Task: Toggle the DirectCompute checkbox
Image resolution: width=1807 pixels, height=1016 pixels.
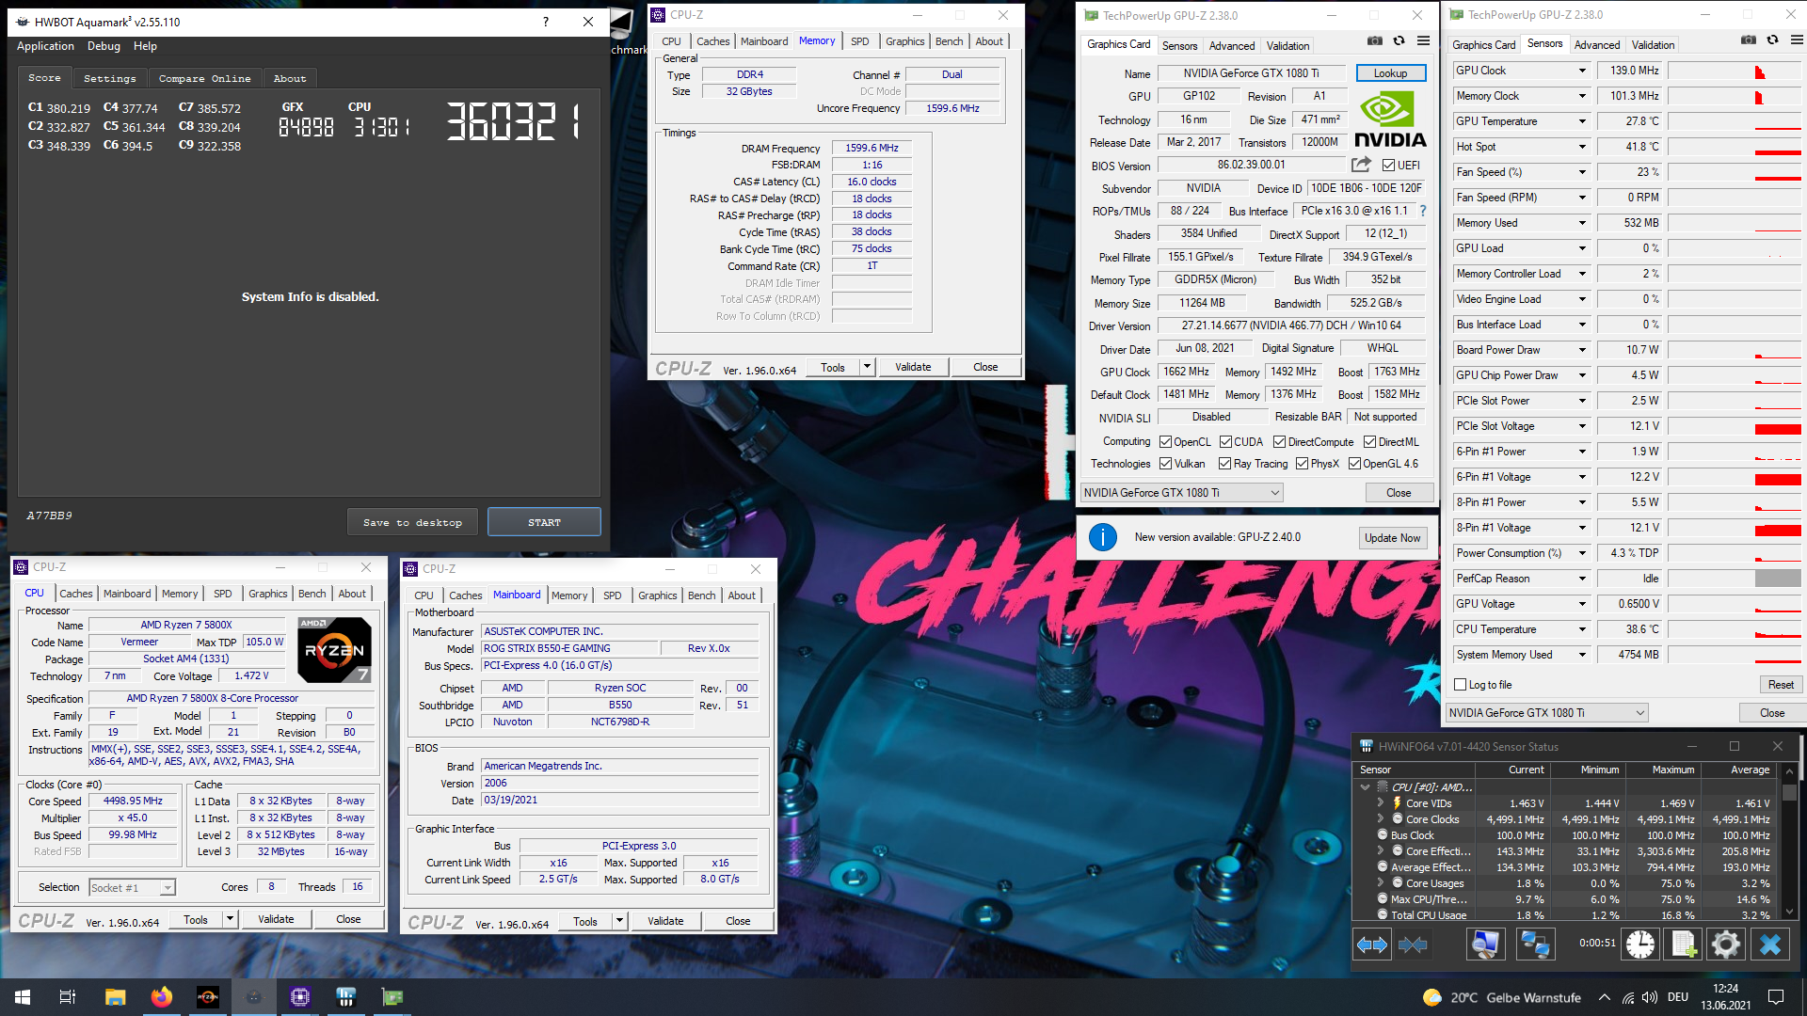Action: 1280,442
